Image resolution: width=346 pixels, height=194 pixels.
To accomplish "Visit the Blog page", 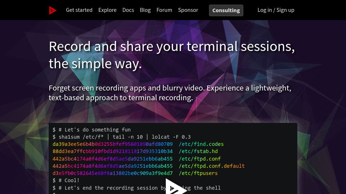I will [145, 10].
